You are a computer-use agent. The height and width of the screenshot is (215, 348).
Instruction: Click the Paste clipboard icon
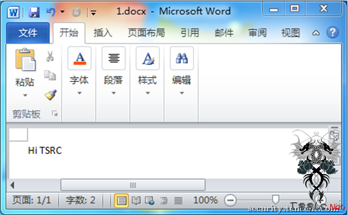coord(26,60)
